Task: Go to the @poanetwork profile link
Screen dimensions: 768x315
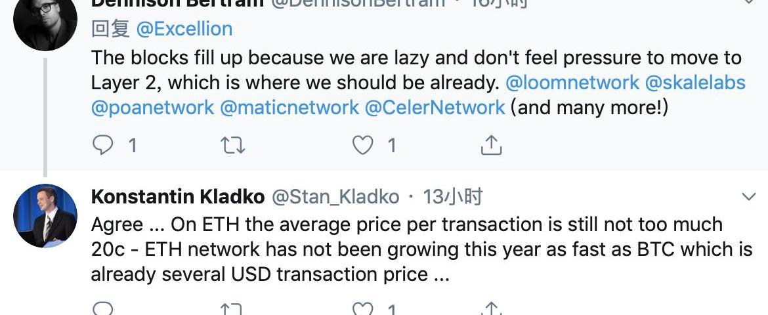Action: click(152, 107)
